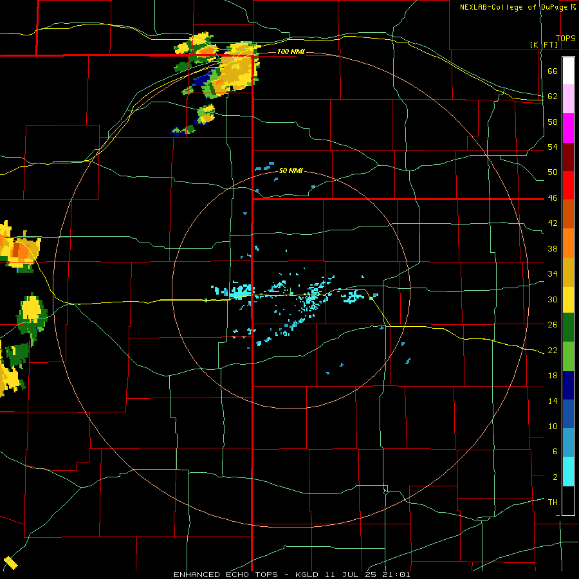Select the magenta legend swatch
Screen dimensions: 579x579
click(x=568, y=128)
